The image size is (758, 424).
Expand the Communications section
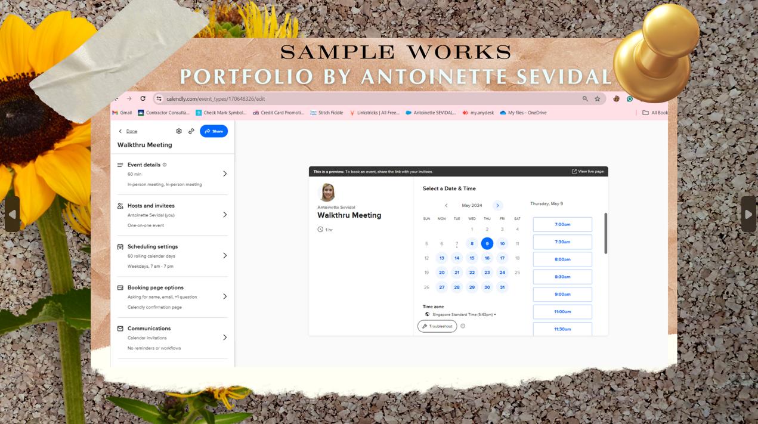tap(225, 338)
